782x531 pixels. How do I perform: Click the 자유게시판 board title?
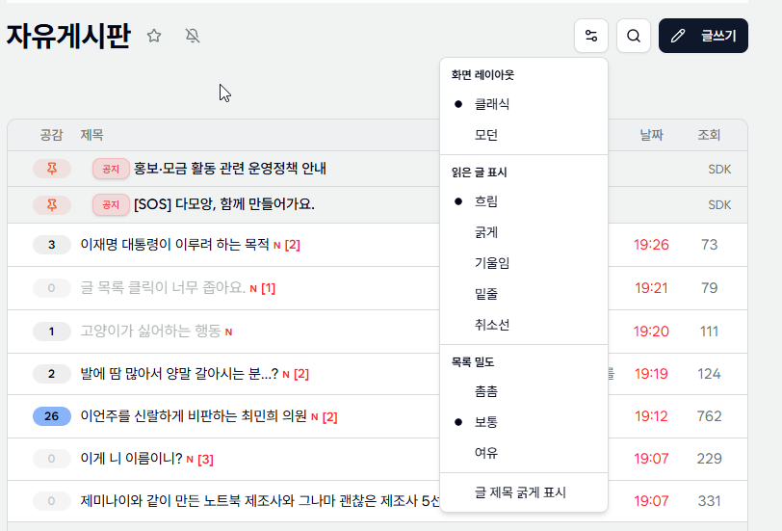click(x=68, y=36)
